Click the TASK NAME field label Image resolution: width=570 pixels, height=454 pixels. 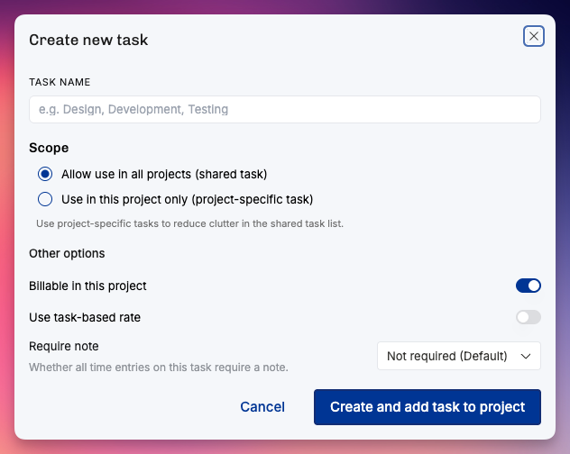pos(60,82)
